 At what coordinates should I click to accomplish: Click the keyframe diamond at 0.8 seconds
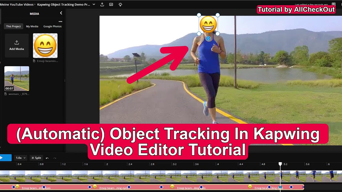pyautogui.click(x=44, y=187)
